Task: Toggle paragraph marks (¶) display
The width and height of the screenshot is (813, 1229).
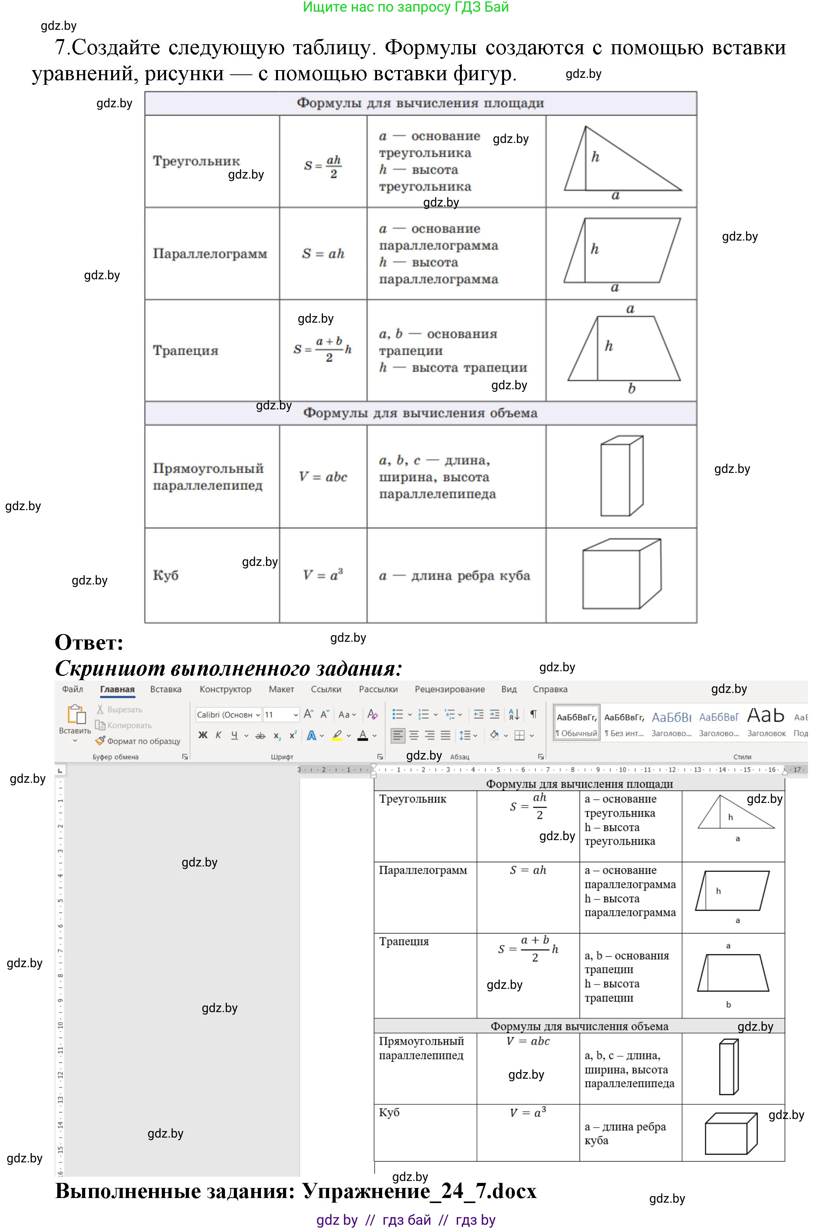Action: pyautogui.click(x=533, y=714)
